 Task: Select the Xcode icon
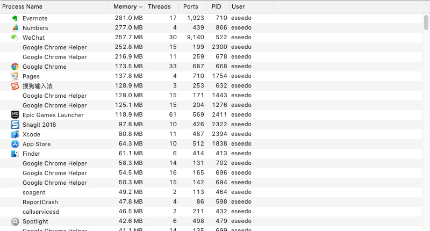(x=15, y=134)
